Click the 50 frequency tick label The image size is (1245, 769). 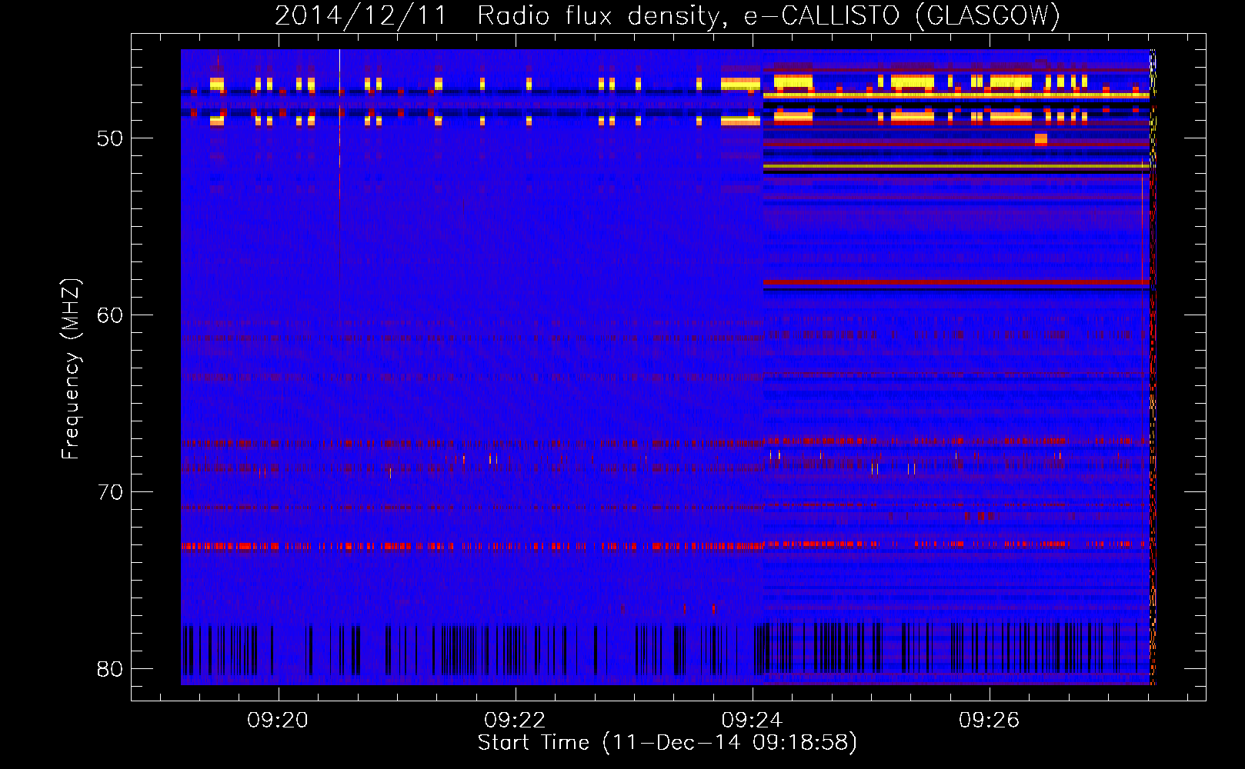tap(110, 138)
